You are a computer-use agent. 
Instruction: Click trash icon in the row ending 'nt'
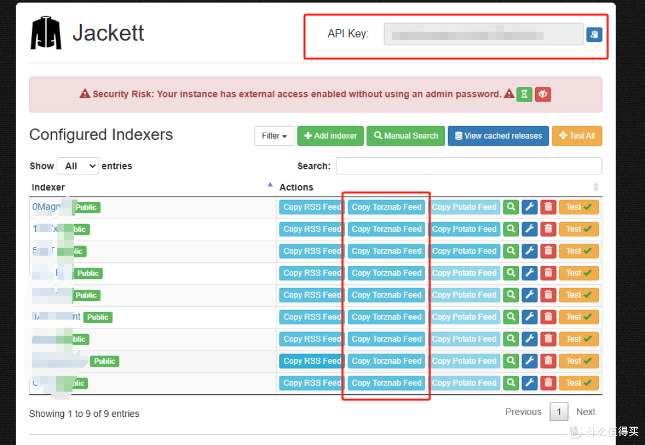548,317
